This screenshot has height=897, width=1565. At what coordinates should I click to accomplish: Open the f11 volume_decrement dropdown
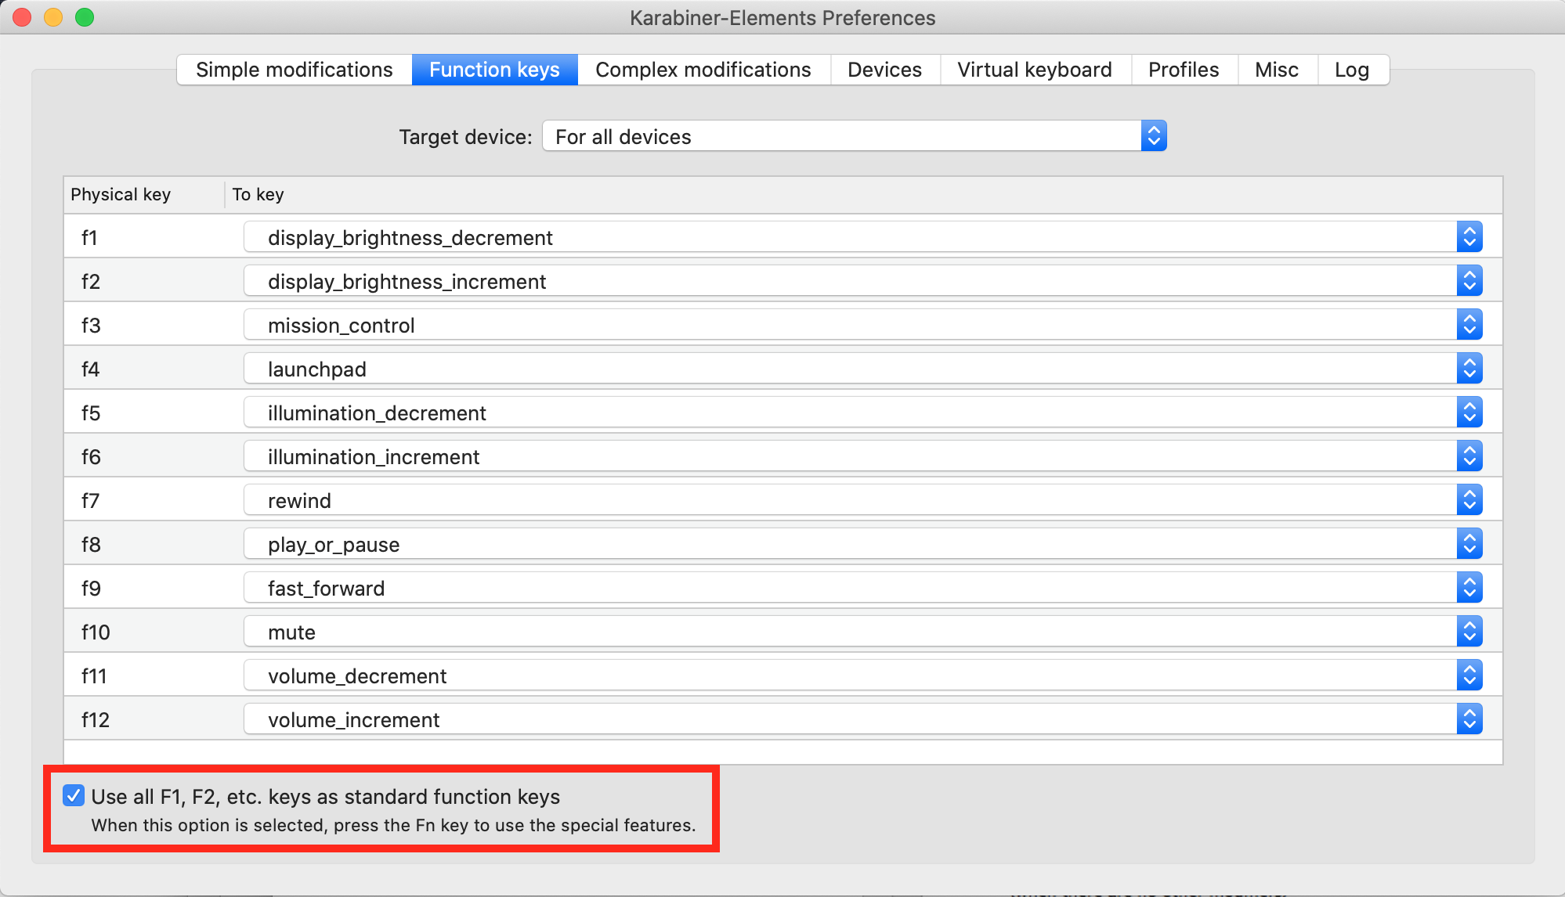coord(863,675)
